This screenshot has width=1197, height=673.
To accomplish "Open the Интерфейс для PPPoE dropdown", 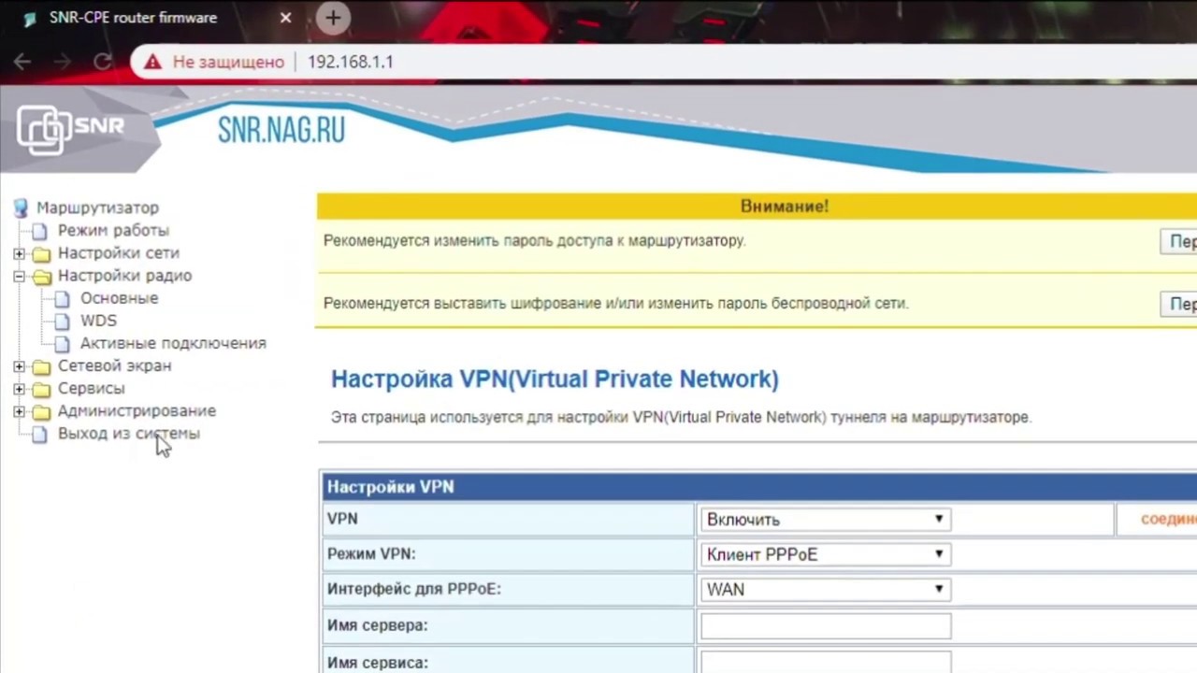I will coord(825,590).
